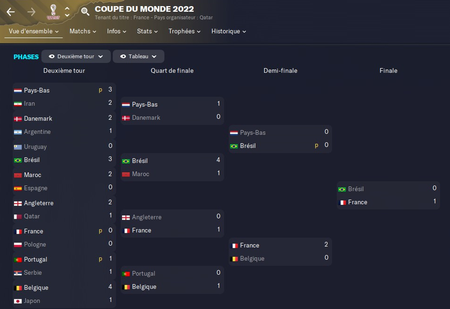Screen dimensions: 450x309
Task: Expand the Tableau view dropdown
Action: pos(154,56)
